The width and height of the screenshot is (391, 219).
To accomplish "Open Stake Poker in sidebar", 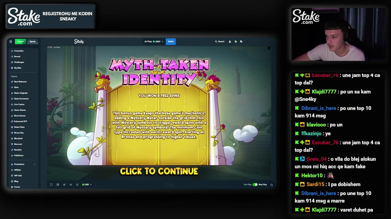I will tap(18, 127).
